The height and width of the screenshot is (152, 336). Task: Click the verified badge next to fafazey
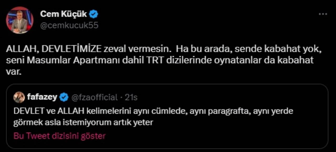(x=64, y=98)
